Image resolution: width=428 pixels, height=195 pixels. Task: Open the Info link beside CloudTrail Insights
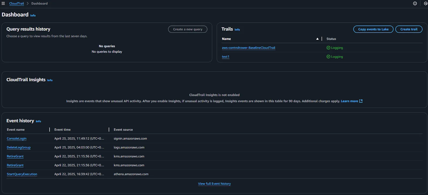coord(50,80)
